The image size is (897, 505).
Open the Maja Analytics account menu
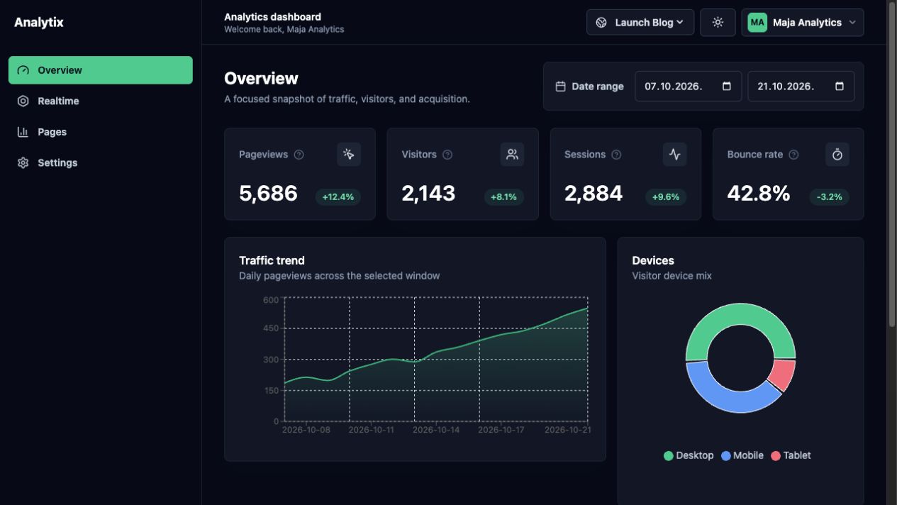click(x=803, y=22)
